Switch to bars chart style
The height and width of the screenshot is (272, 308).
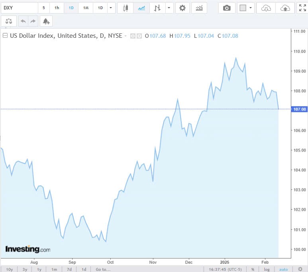point(157,8)
